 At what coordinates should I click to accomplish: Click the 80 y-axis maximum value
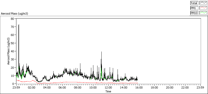(12, 18)
